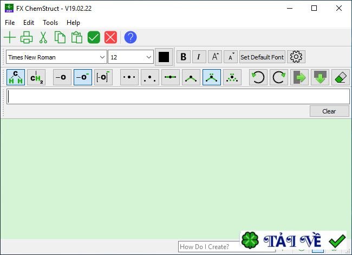This screenshot has height=255, width=352.
Task: Toggle the CH2 condensed structure mode
Action: [x=36, y=77]
